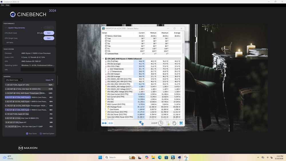This screenshot has width=286, height=161.
Task: Open the Windows Start menu
Action: 100,157
